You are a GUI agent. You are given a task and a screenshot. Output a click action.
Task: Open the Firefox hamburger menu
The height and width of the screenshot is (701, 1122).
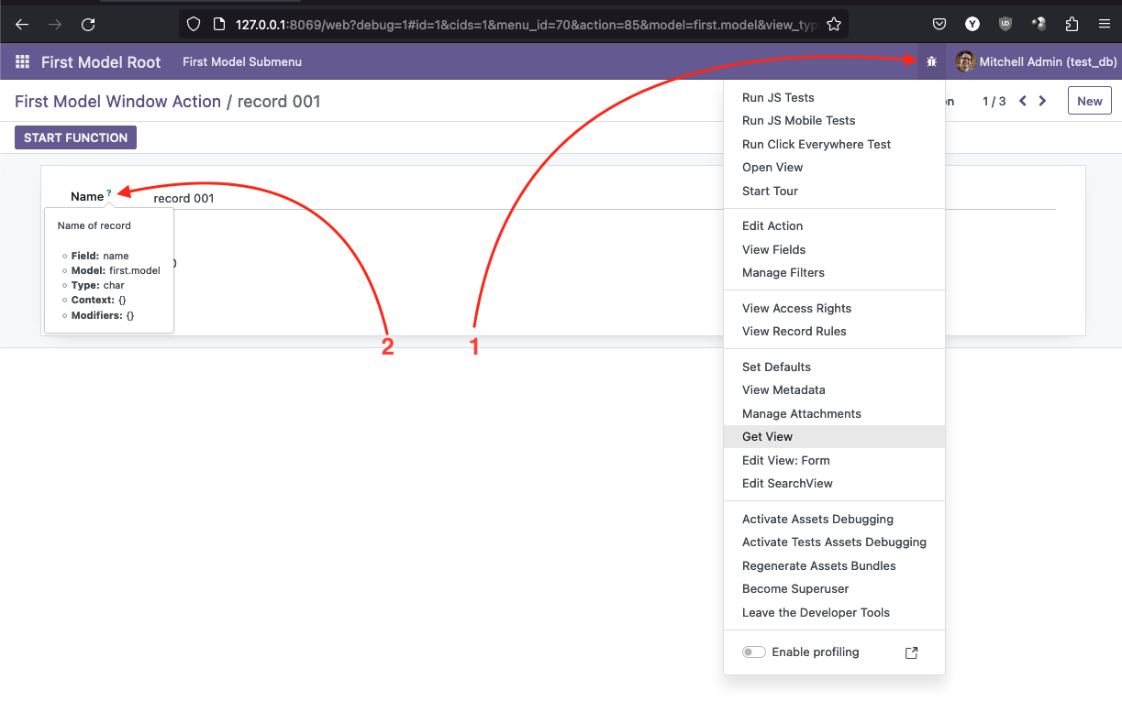click(1104, 25)
